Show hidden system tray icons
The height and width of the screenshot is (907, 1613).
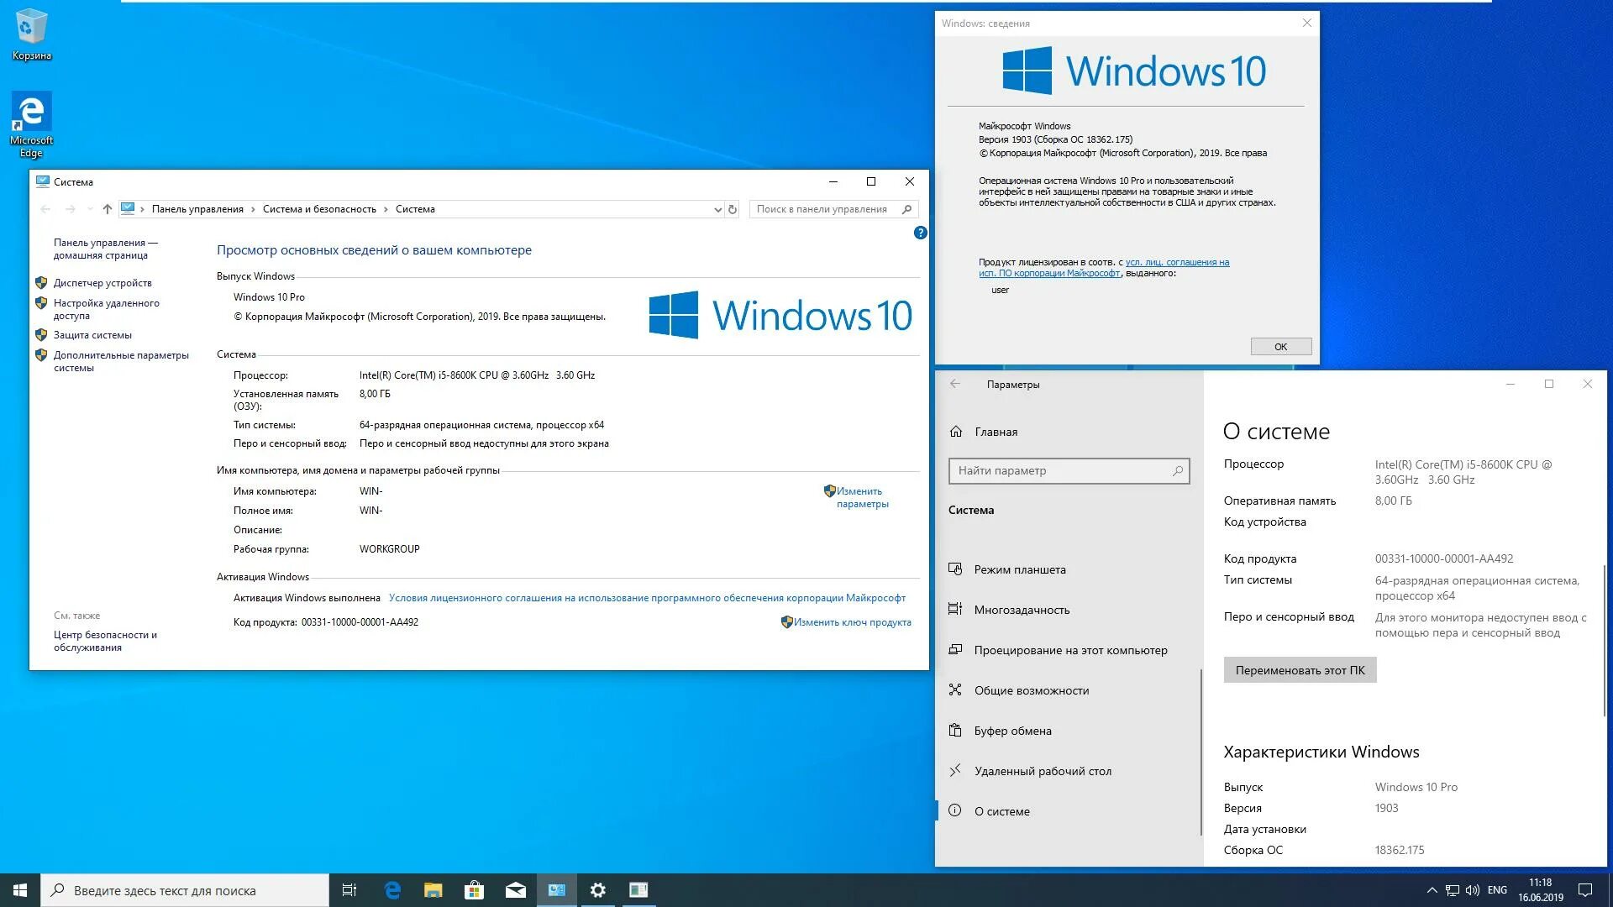[1432, 890]
